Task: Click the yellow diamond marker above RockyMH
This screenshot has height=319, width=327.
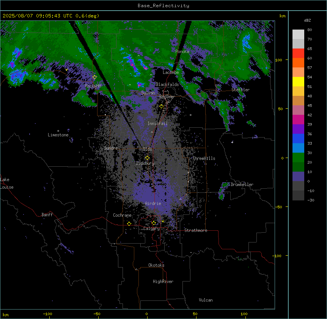Action: pos(94,77)
